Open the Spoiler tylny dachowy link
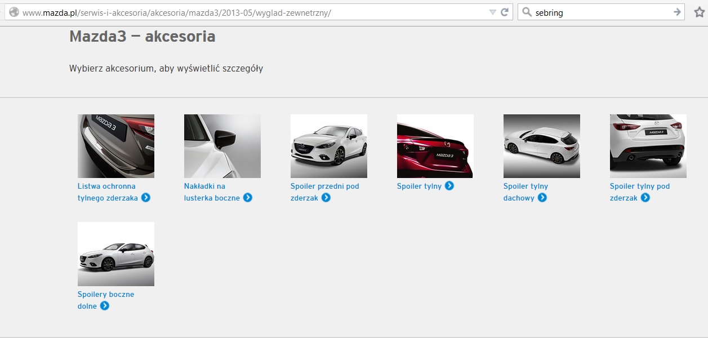Viewport: 708px width, 338px height. pos(525,186)
